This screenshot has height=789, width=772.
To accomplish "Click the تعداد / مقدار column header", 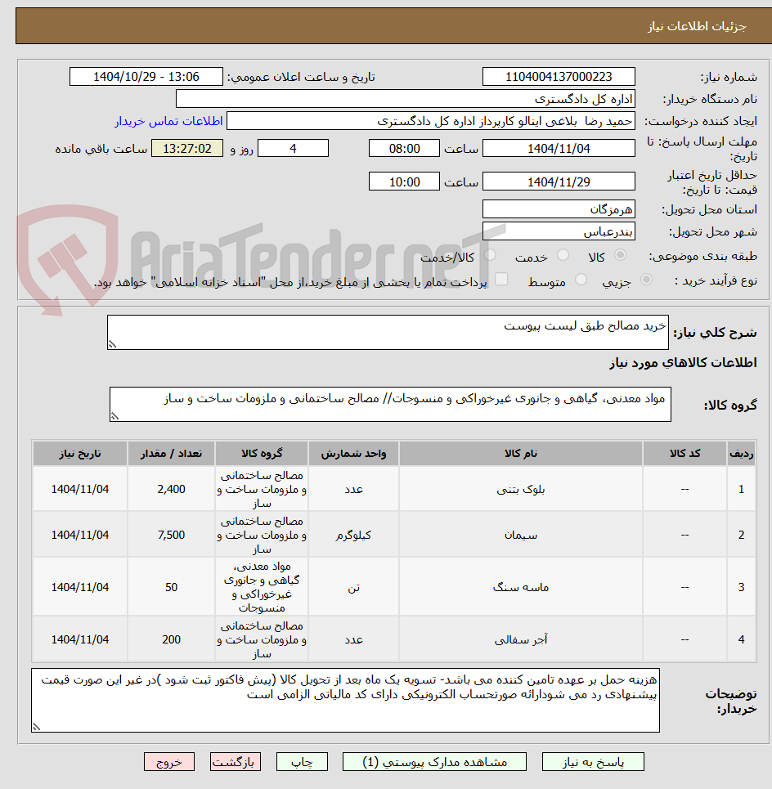I will coord(171,454).
